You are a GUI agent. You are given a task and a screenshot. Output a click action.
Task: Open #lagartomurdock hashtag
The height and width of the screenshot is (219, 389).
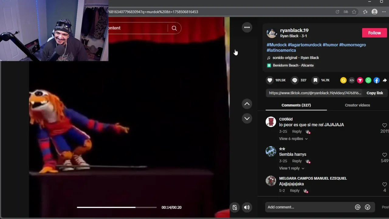(x=305, y=45)
